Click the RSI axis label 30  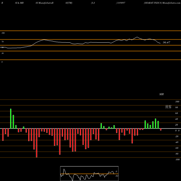pyautogui.click(x=3, y=53)
